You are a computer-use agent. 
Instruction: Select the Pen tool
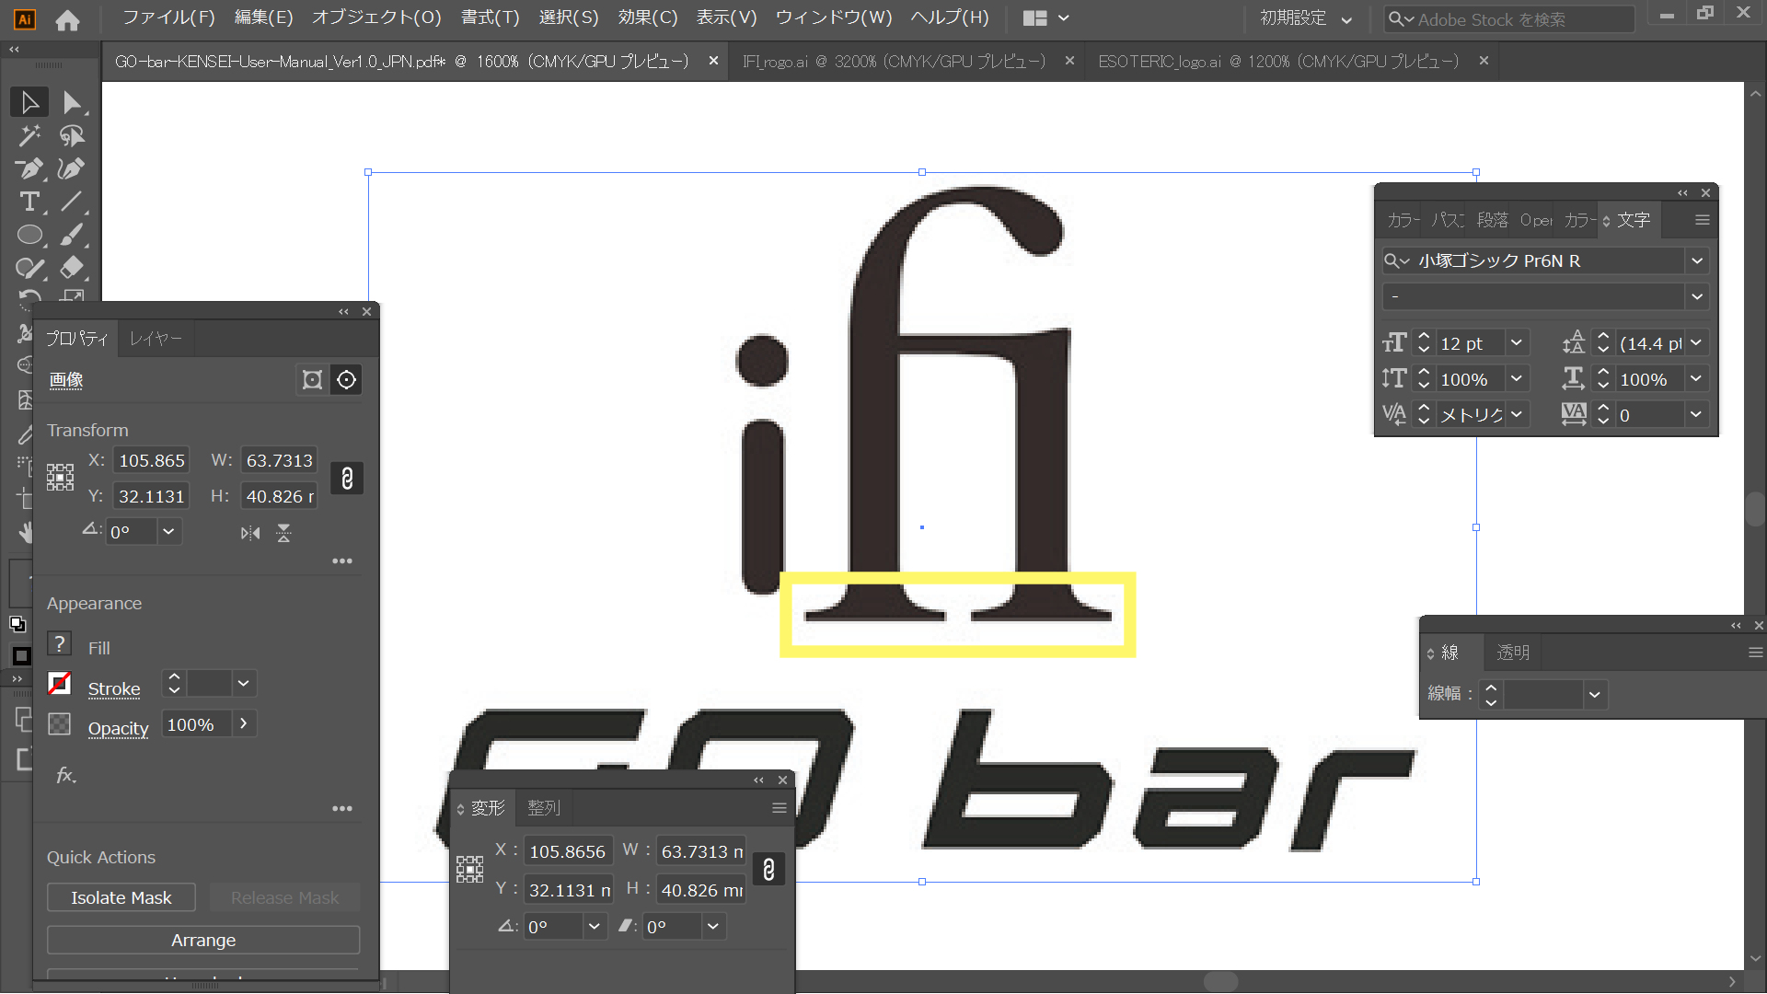coord(29,168)
